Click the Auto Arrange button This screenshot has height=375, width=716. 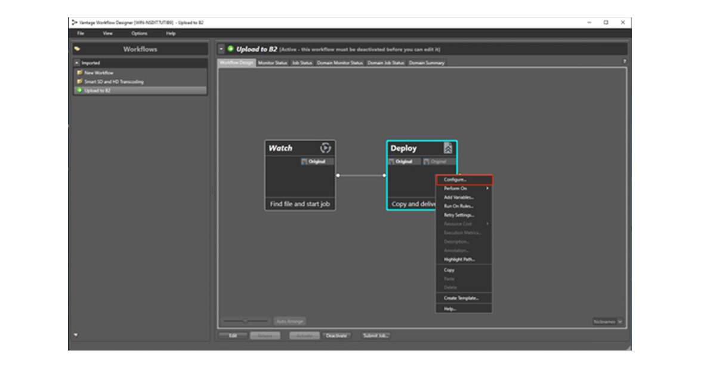290,321
